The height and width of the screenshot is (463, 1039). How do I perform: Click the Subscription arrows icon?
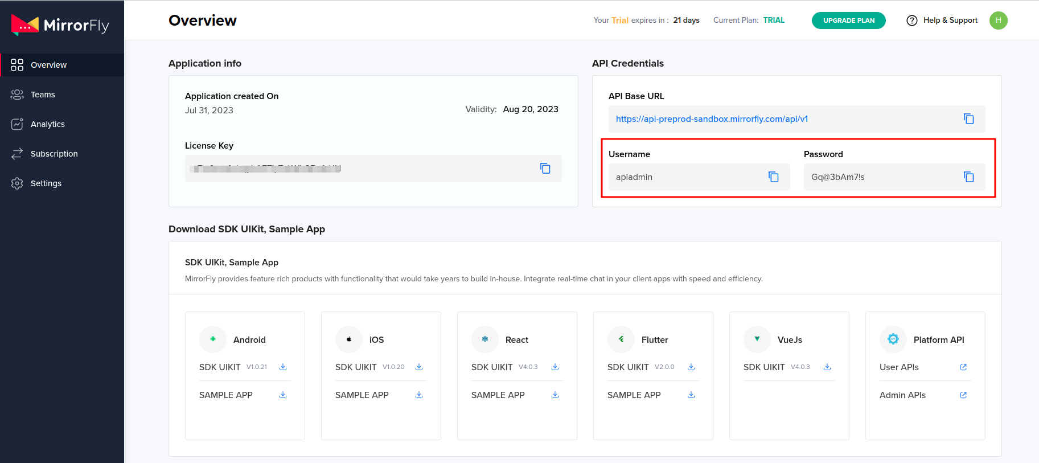tap(17, 154)
